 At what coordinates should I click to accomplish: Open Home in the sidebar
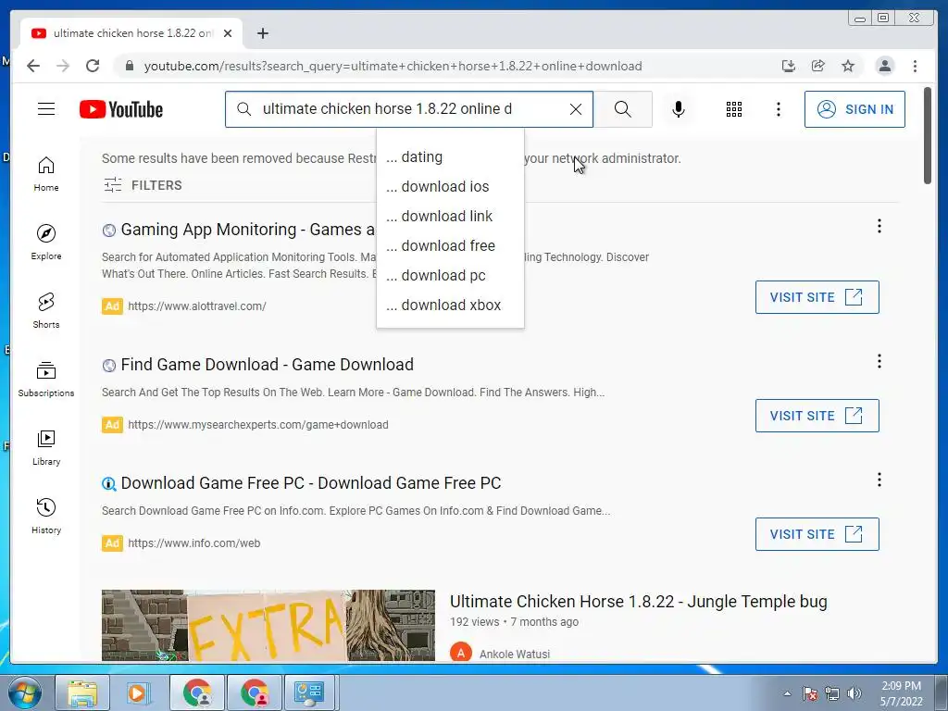[x=46, y=174]
